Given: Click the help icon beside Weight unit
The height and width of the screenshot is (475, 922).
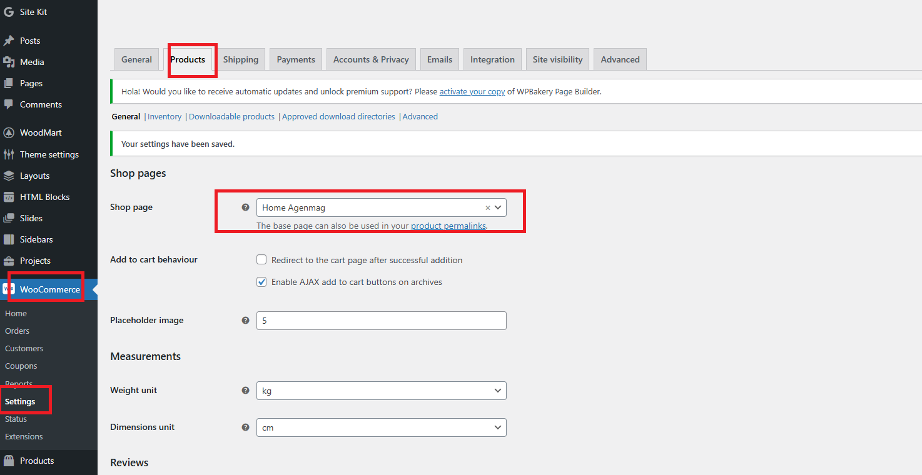Looking at the screenshot, I should [246, 391].
